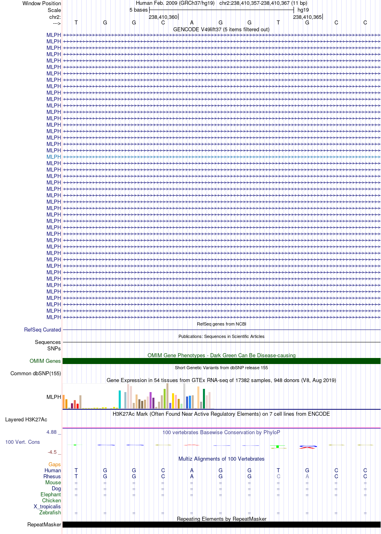Click the black RepeatMasker track bar
Image resolution: width=381 pixels, height=534 pixels.
click(x=221, y=525)
